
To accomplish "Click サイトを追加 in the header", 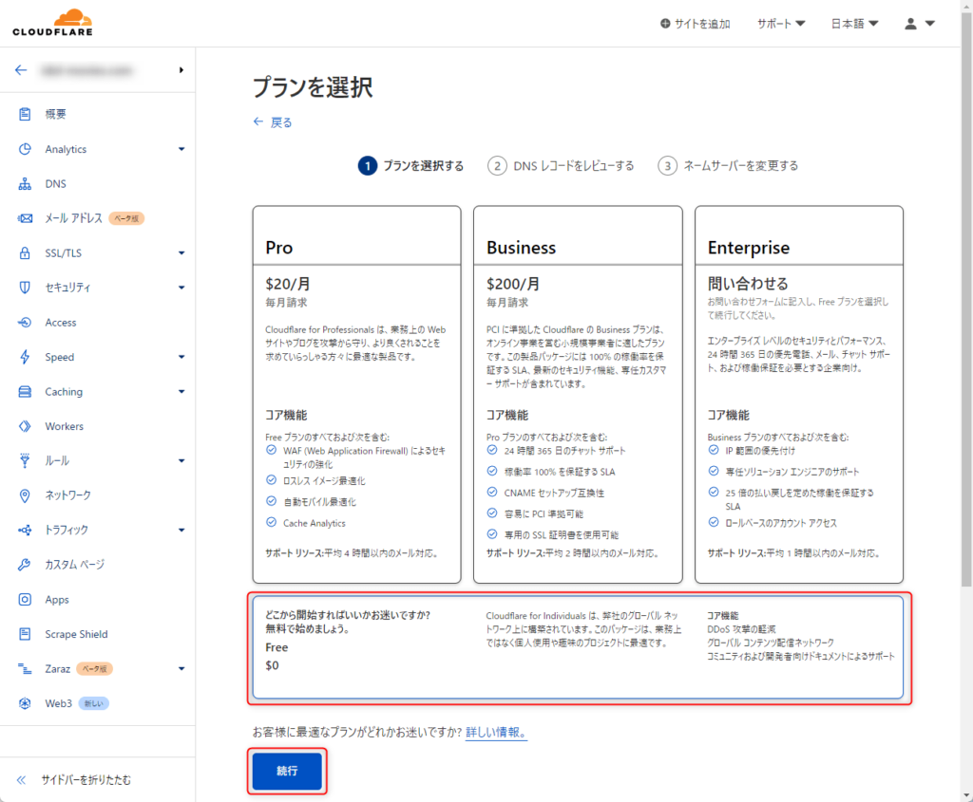I will click(695, 24).
